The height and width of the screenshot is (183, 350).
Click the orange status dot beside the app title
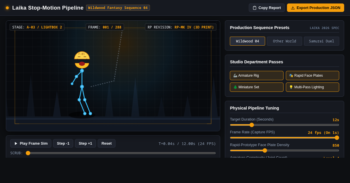pyautogui.click(x=7, y=8)
